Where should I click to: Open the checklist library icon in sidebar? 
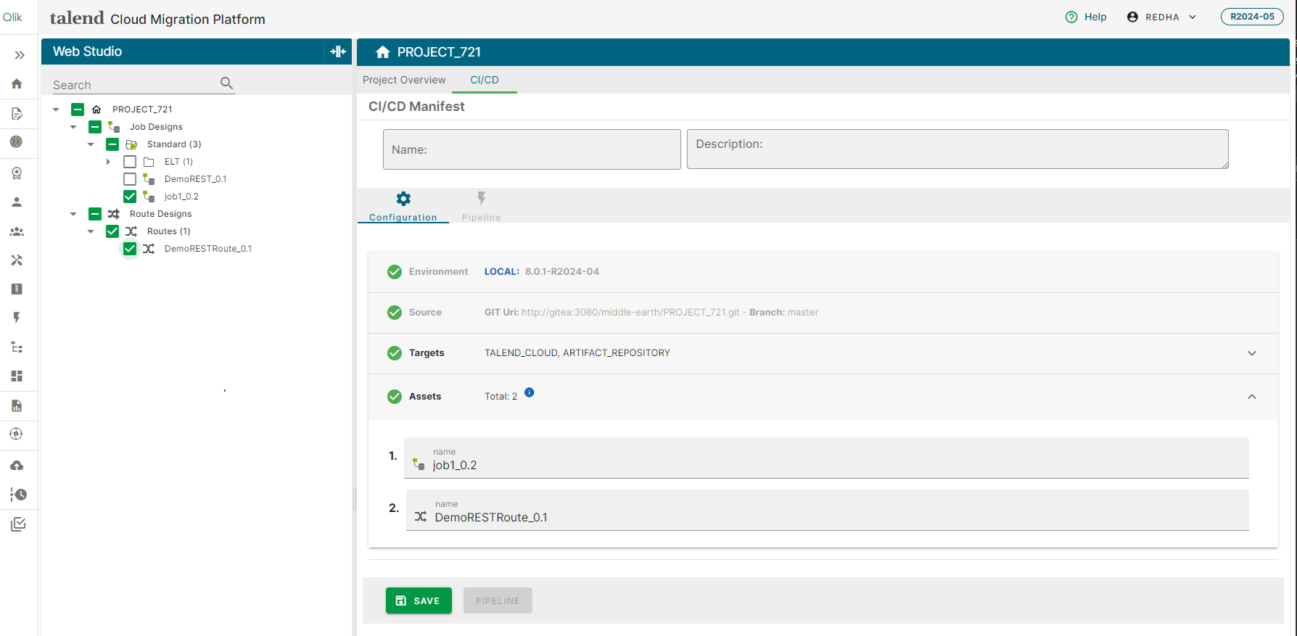coord(18,524)
